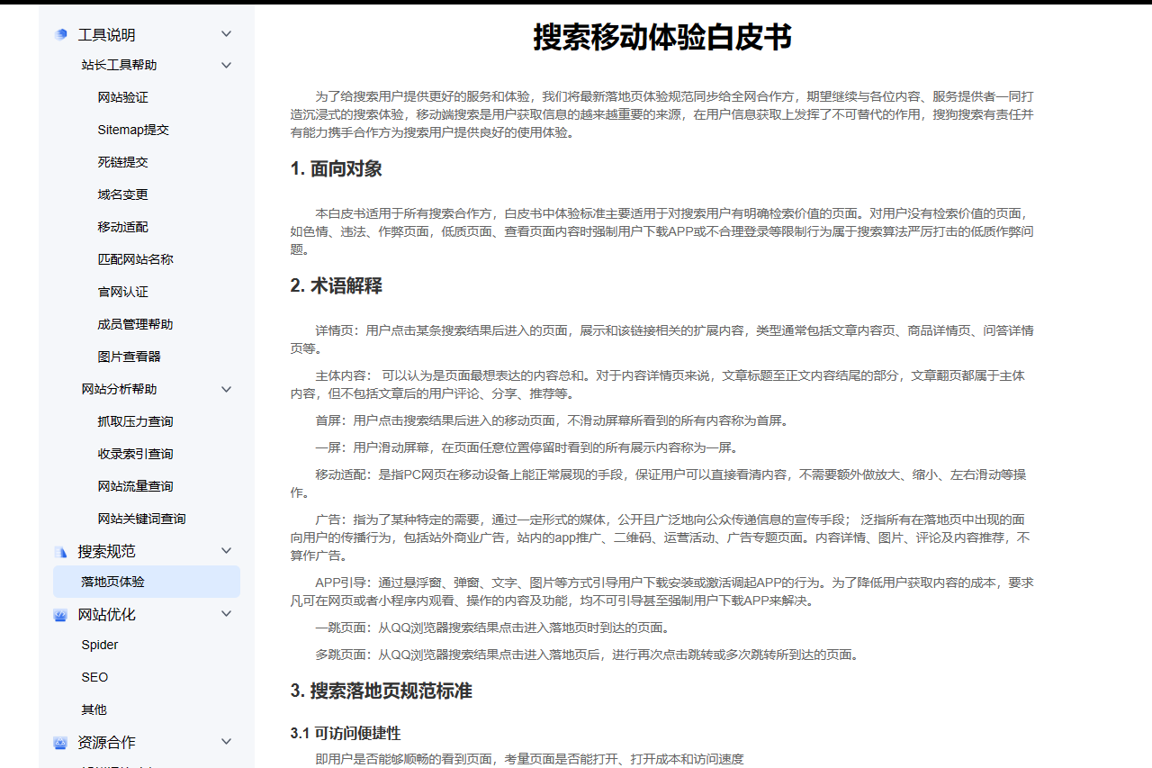Open 死链提交 help page

[x=123, y=162]
